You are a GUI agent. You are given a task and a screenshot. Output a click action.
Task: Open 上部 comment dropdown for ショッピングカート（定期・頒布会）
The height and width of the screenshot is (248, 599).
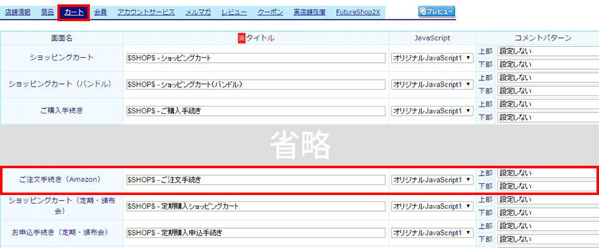pos(548,199)
